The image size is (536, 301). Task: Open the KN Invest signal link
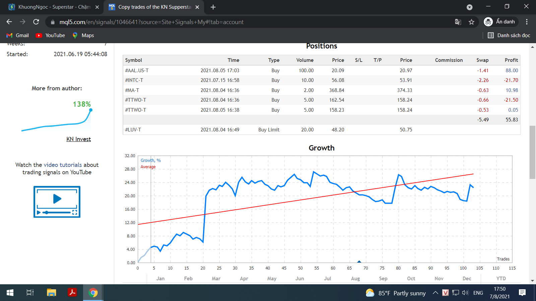point(78,139)
